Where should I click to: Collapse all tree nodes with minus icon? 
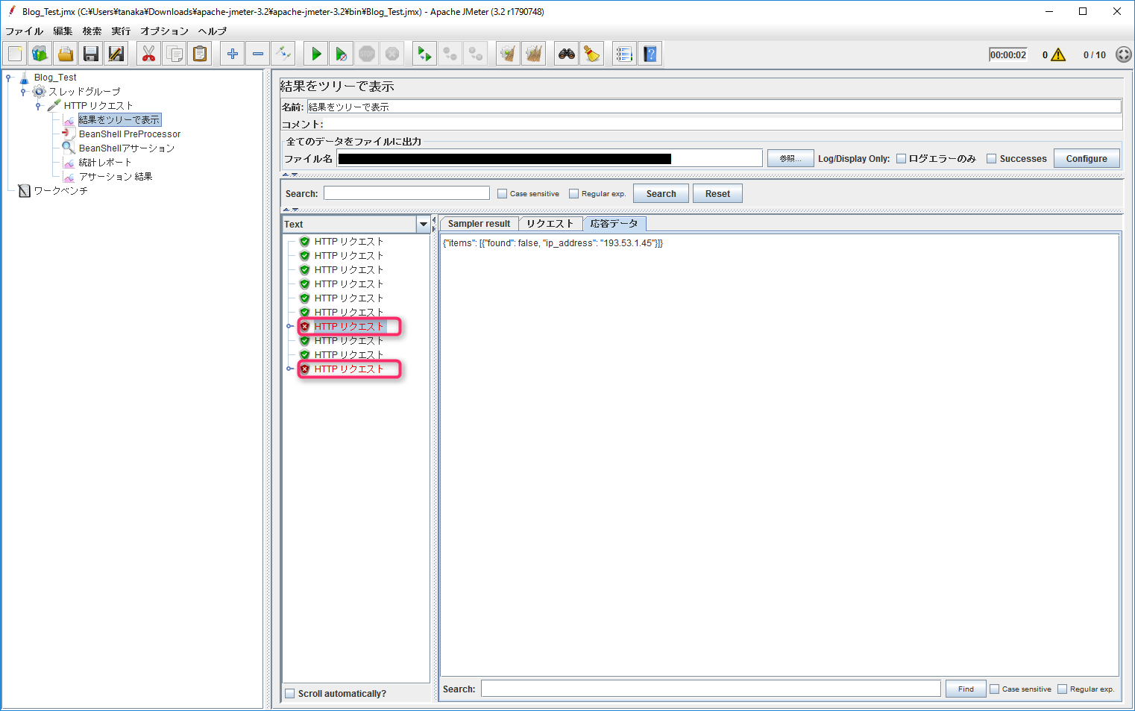(258, 54)
